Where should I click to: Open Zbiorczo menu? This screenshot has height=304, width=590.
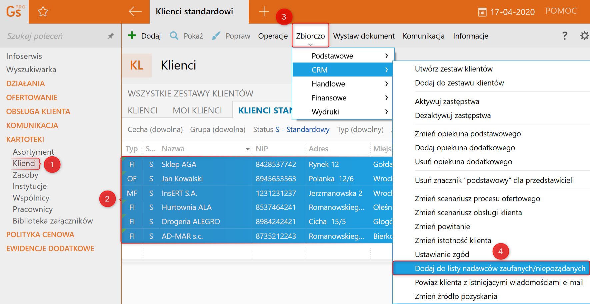tap(310, 36)
